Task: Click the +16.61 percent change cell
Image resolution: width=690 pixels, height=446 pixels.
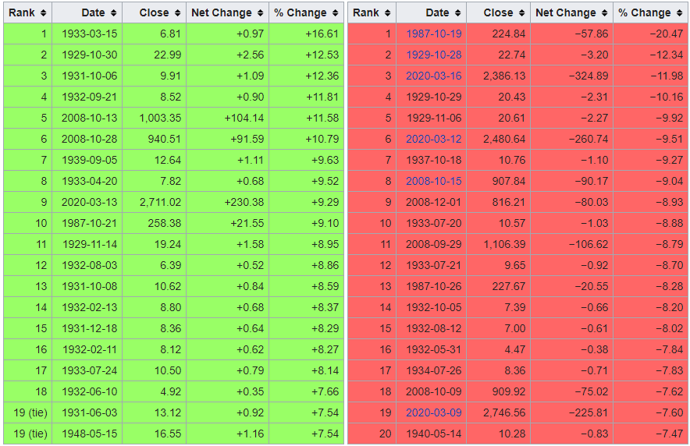Action: coord(306,34)
